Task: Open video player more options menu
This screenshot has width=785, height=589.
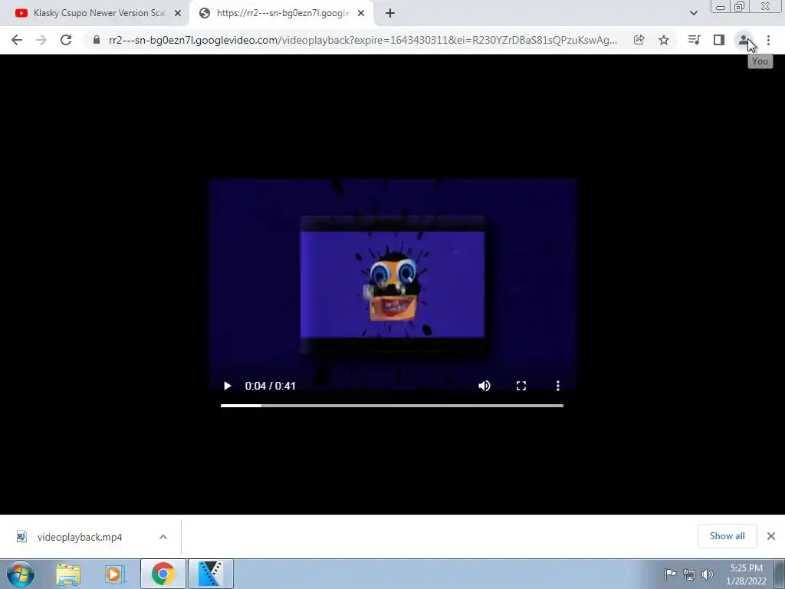Action: pyautogui.click(x=558, y=386)
